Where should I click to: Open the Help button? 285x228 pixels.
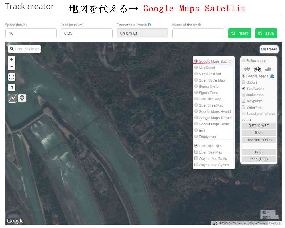pyautogui.click(x=259, y=152)
